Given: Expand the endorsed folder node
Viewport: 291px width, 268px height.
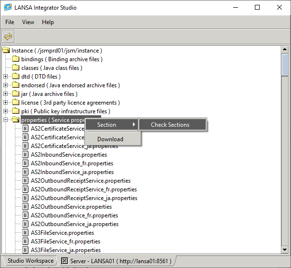Looking at the screenshot, I should pos(5,85).
